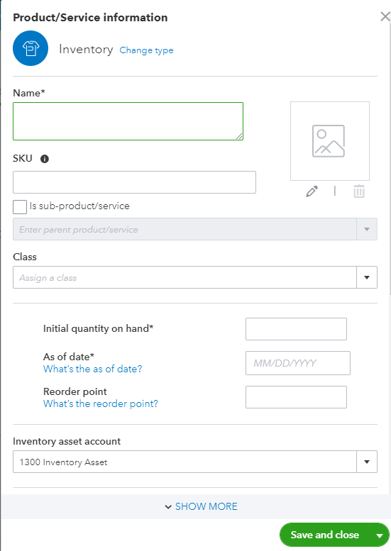Focus the Name text field
The width and height of the screenshot is (391, 551).
[x=128, y=121]
